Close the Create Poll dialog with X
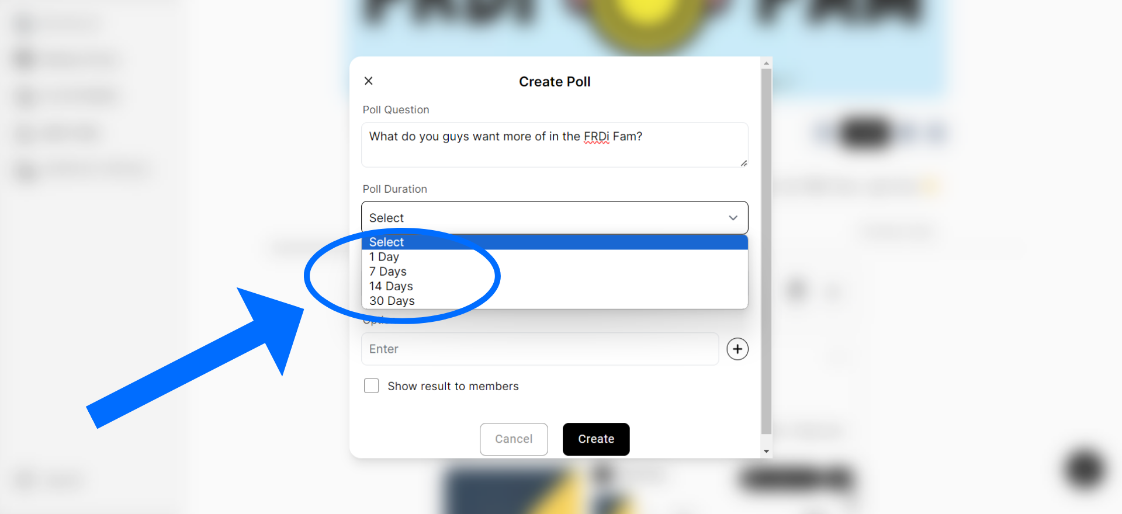 [x=369, y=81]
